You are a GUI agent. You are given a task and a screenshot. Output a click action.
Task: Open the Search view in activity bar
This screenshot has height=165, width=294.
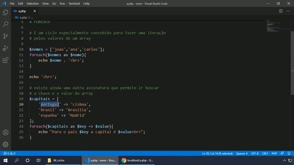(x=6, y=24)
